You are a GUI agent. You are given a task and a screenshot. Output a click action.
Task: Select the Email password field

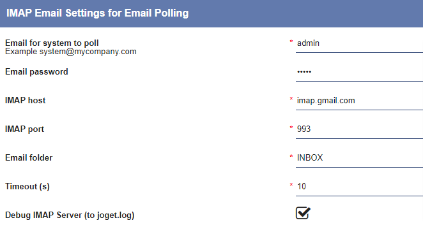(x=359, y=72)
